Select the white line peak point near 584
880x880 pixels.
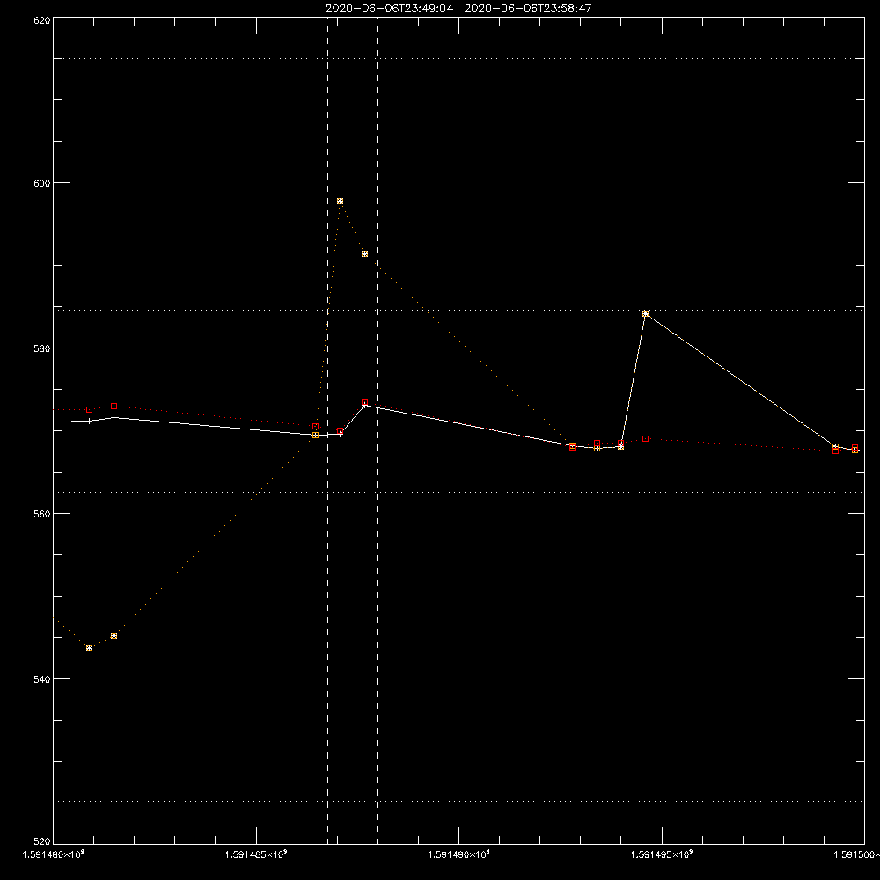pyautogui.click(x=645, y=314)
